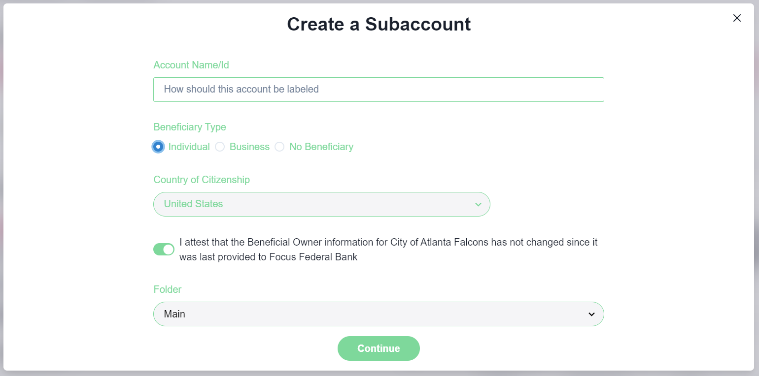Image resolution: width=759 pixels, height=376 pixels.
Task: Open the Country of Citizenship dropdown
Action: (321, 204)
